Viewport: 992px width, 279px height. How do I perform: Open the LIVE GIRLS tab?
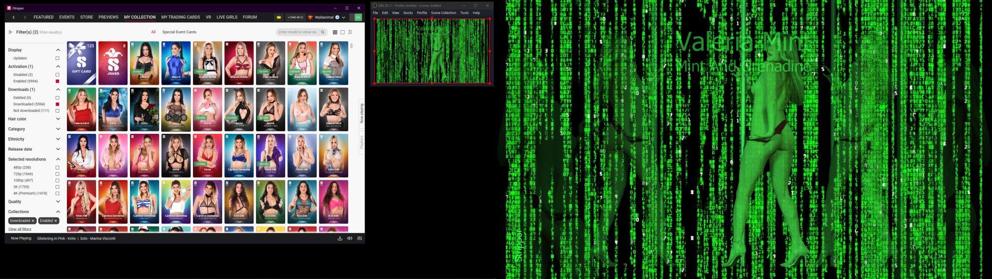[x=227, y=17]
